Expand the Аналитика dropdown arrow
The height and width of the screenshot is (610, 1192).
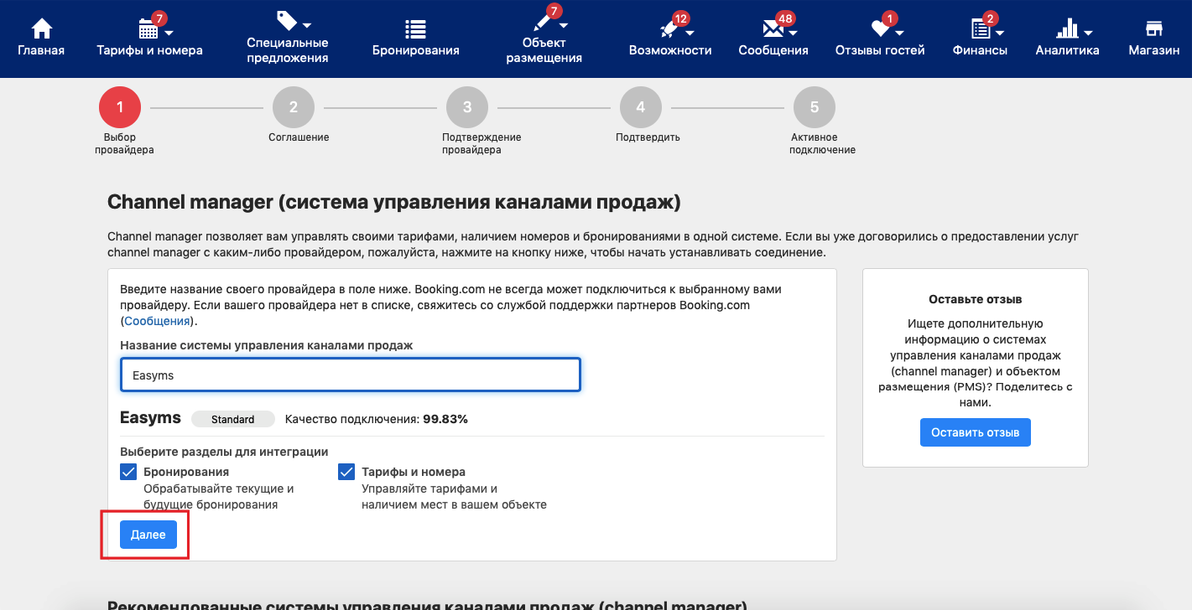point(1088,33)
